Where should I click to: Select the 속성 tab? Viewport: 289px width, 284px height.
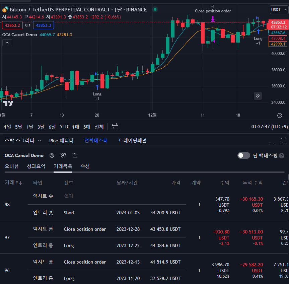coord(85,166)
